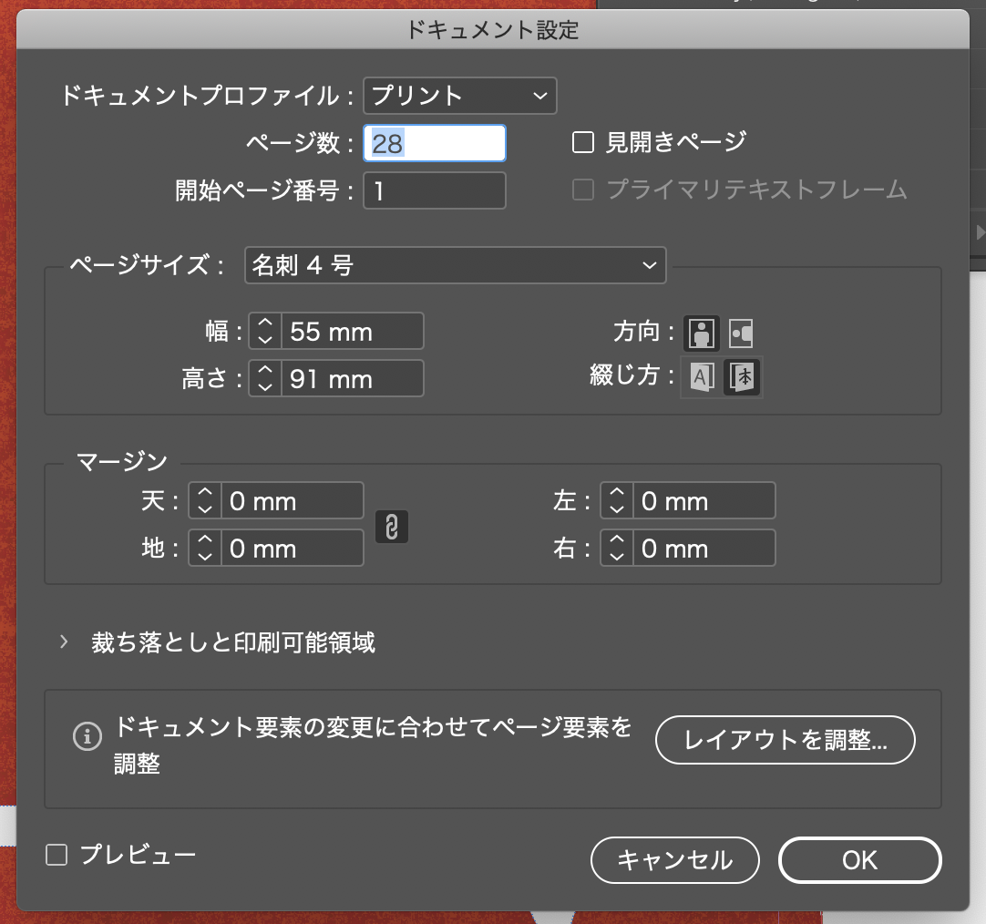This screenshot has width=986, height=924.
Task: Click the height (高さ) stepper arrows
Action: pos(265,378)
